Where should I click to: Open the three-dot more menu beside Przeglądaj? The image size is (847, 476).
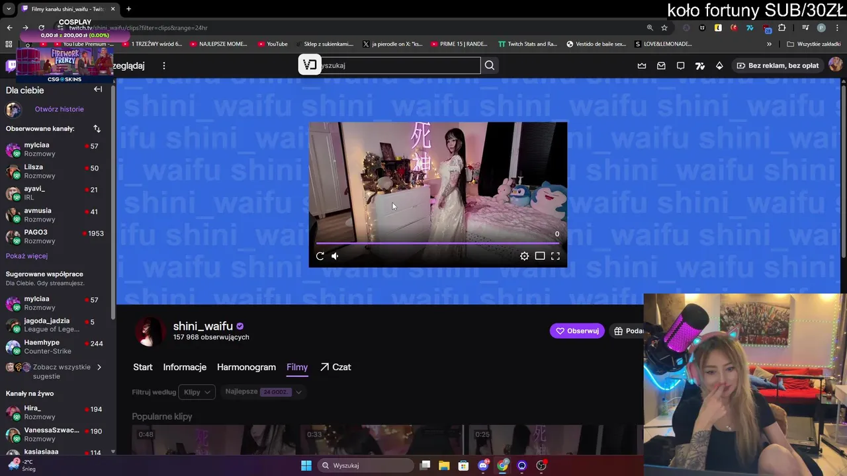pyautogui.click(x=164, y=65)
